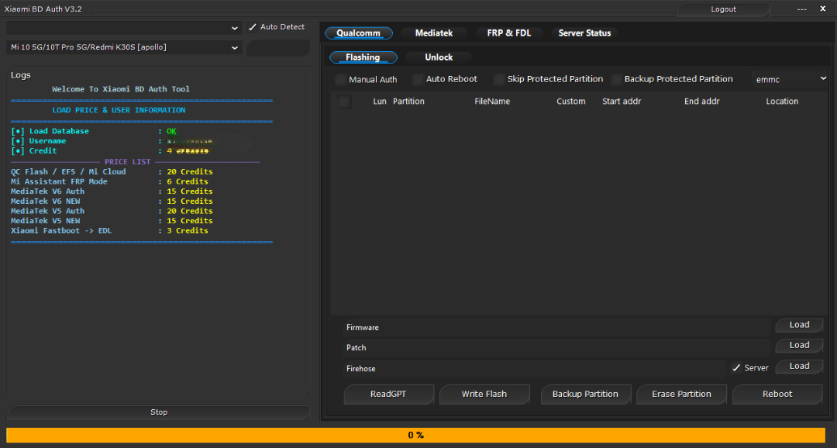Click Load next to Firmware field

point(799,326)
